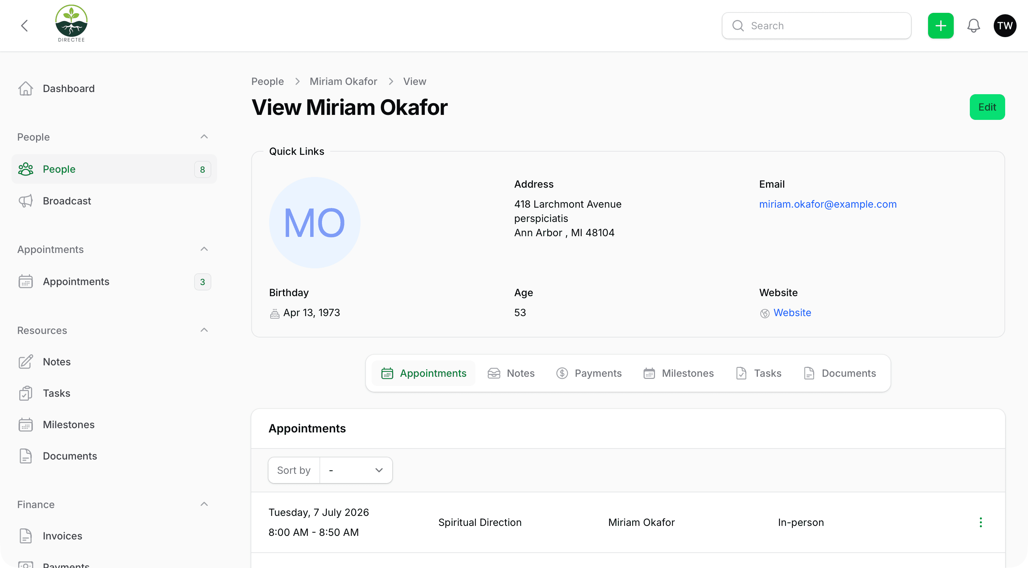Click the green plus add button
Viewport: 1028px width, 568px height.
pyautogui.click(x=941, y=26)
